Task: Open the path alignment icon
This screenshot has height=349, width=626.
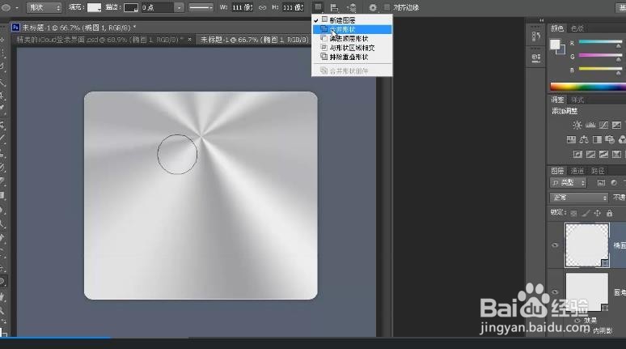Action: pos(334,7)
